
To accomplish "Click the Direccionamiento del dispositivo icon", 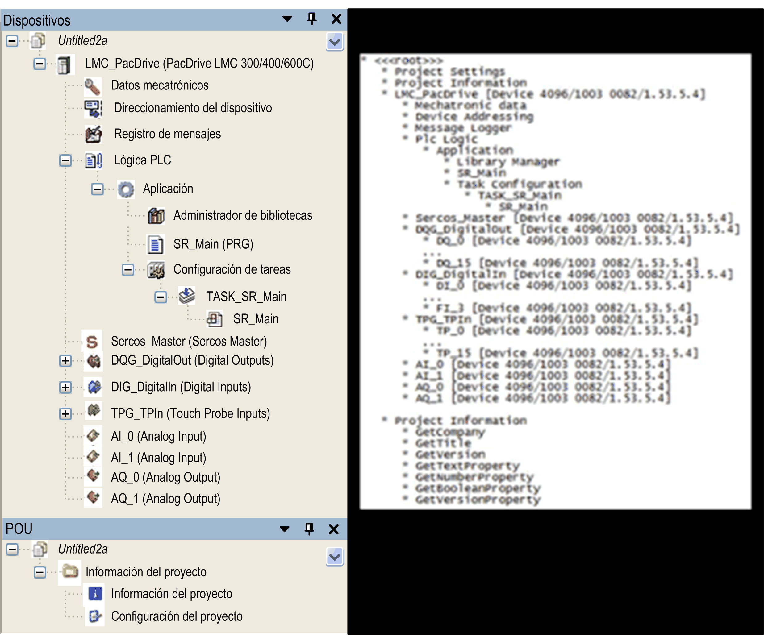I will tap(93, 108).
